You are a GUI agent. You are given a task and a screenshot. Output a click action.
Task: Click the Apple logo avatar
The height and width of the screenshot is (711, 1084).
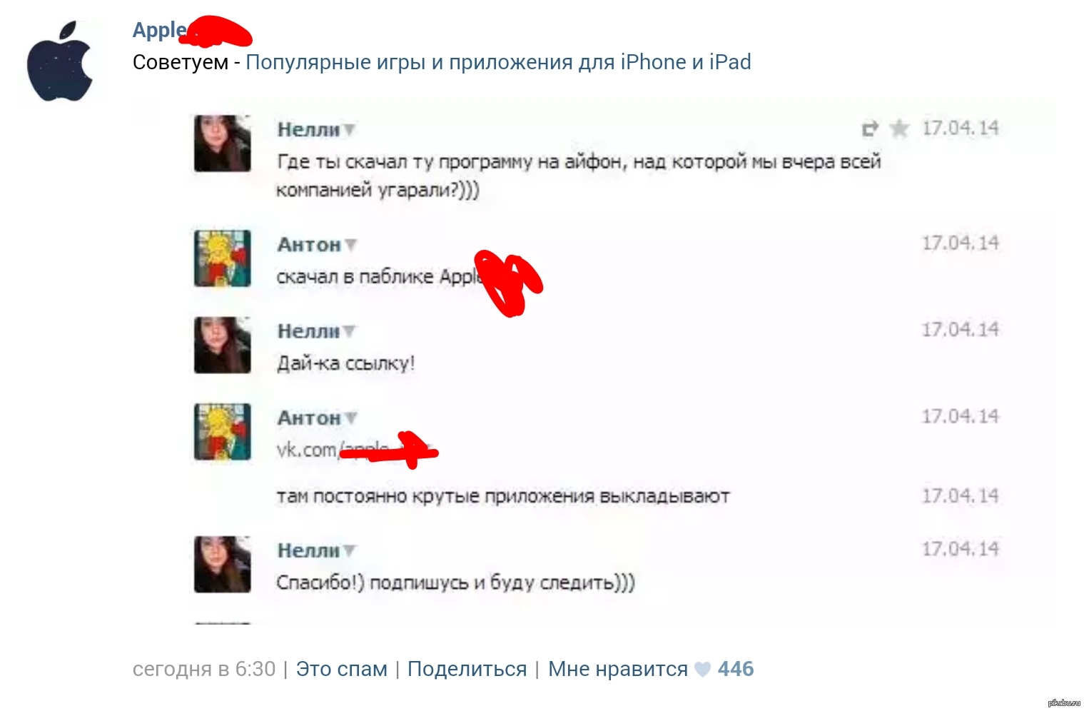coord(61,62)
